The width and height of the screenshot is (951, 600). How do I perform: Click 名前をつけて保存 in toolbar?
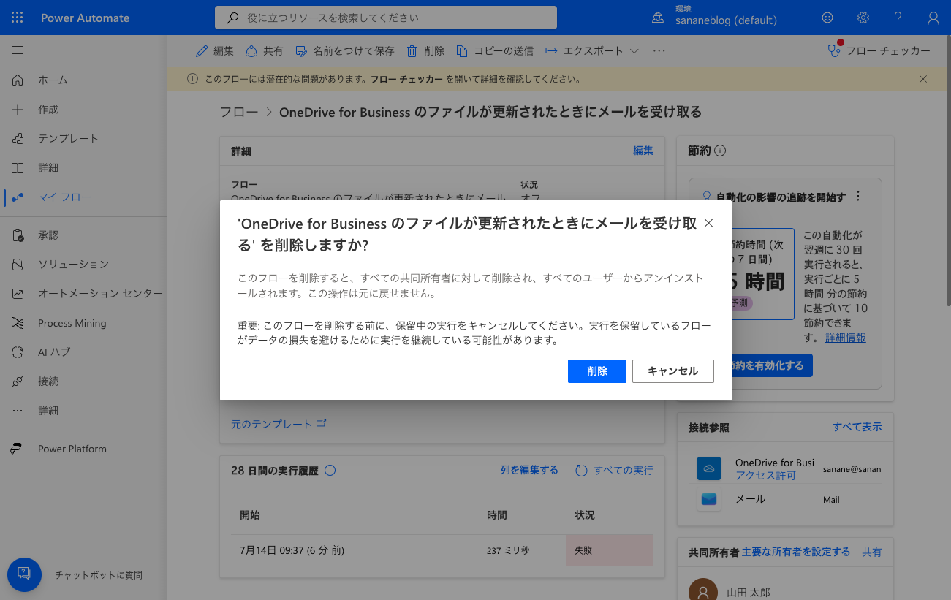(345, 50)
